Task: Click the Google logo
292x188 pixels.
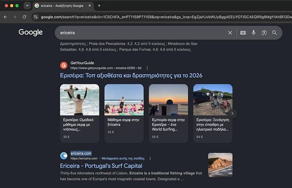Action: coord(31,33)
